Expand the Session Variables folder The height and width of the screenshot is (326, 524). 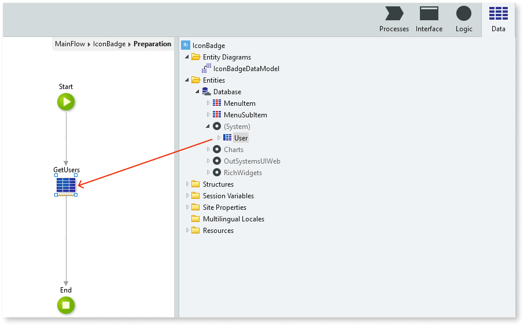coord(187,196)
